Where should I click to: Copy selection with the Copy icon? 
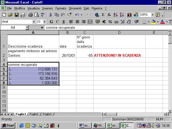[x=57, y=15]
